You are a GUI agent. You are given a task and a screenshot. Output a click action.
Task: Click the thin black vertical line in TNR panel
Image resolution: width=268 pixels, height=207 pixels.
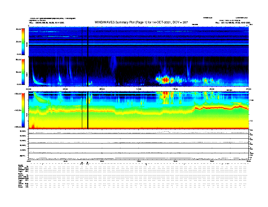click(x=82, y=110)
